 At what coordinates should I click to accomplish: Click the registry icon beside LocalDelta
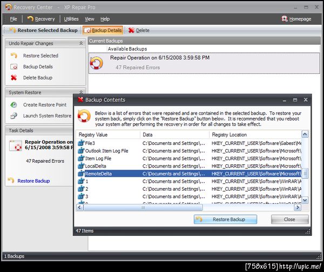point(81,166)
